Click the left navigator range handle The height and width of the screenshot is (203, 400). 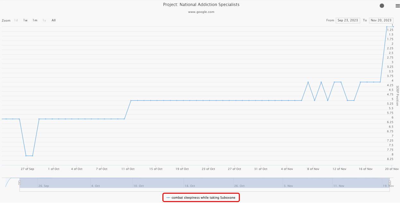(x=20, y=183)
